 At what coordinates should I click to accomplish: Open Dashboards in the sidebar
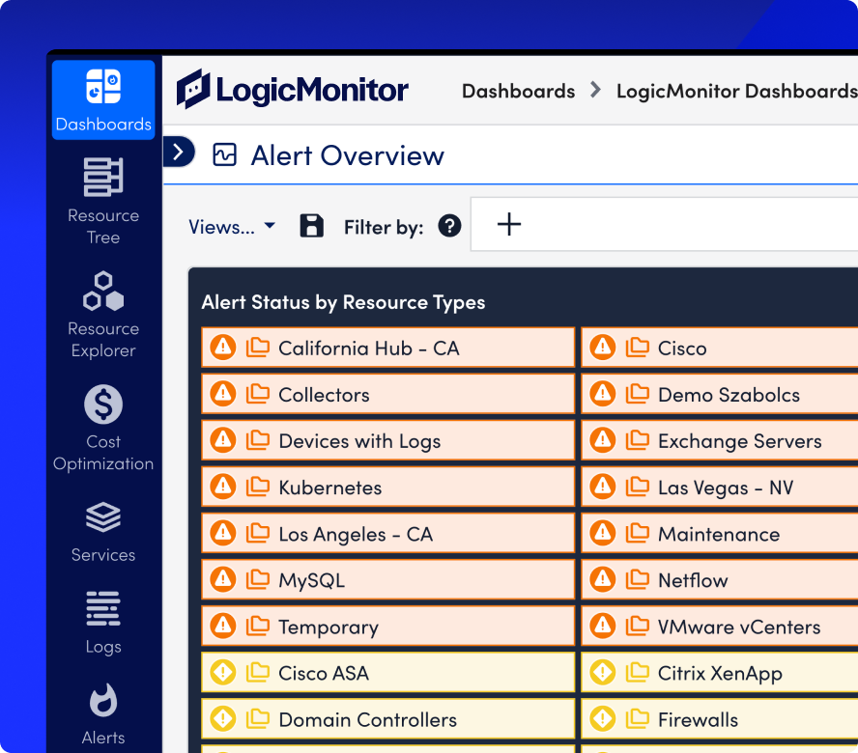coord(103,100)
